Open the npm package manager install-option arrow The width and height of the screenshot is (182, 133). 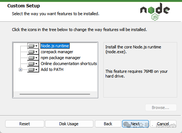[36, 58]
